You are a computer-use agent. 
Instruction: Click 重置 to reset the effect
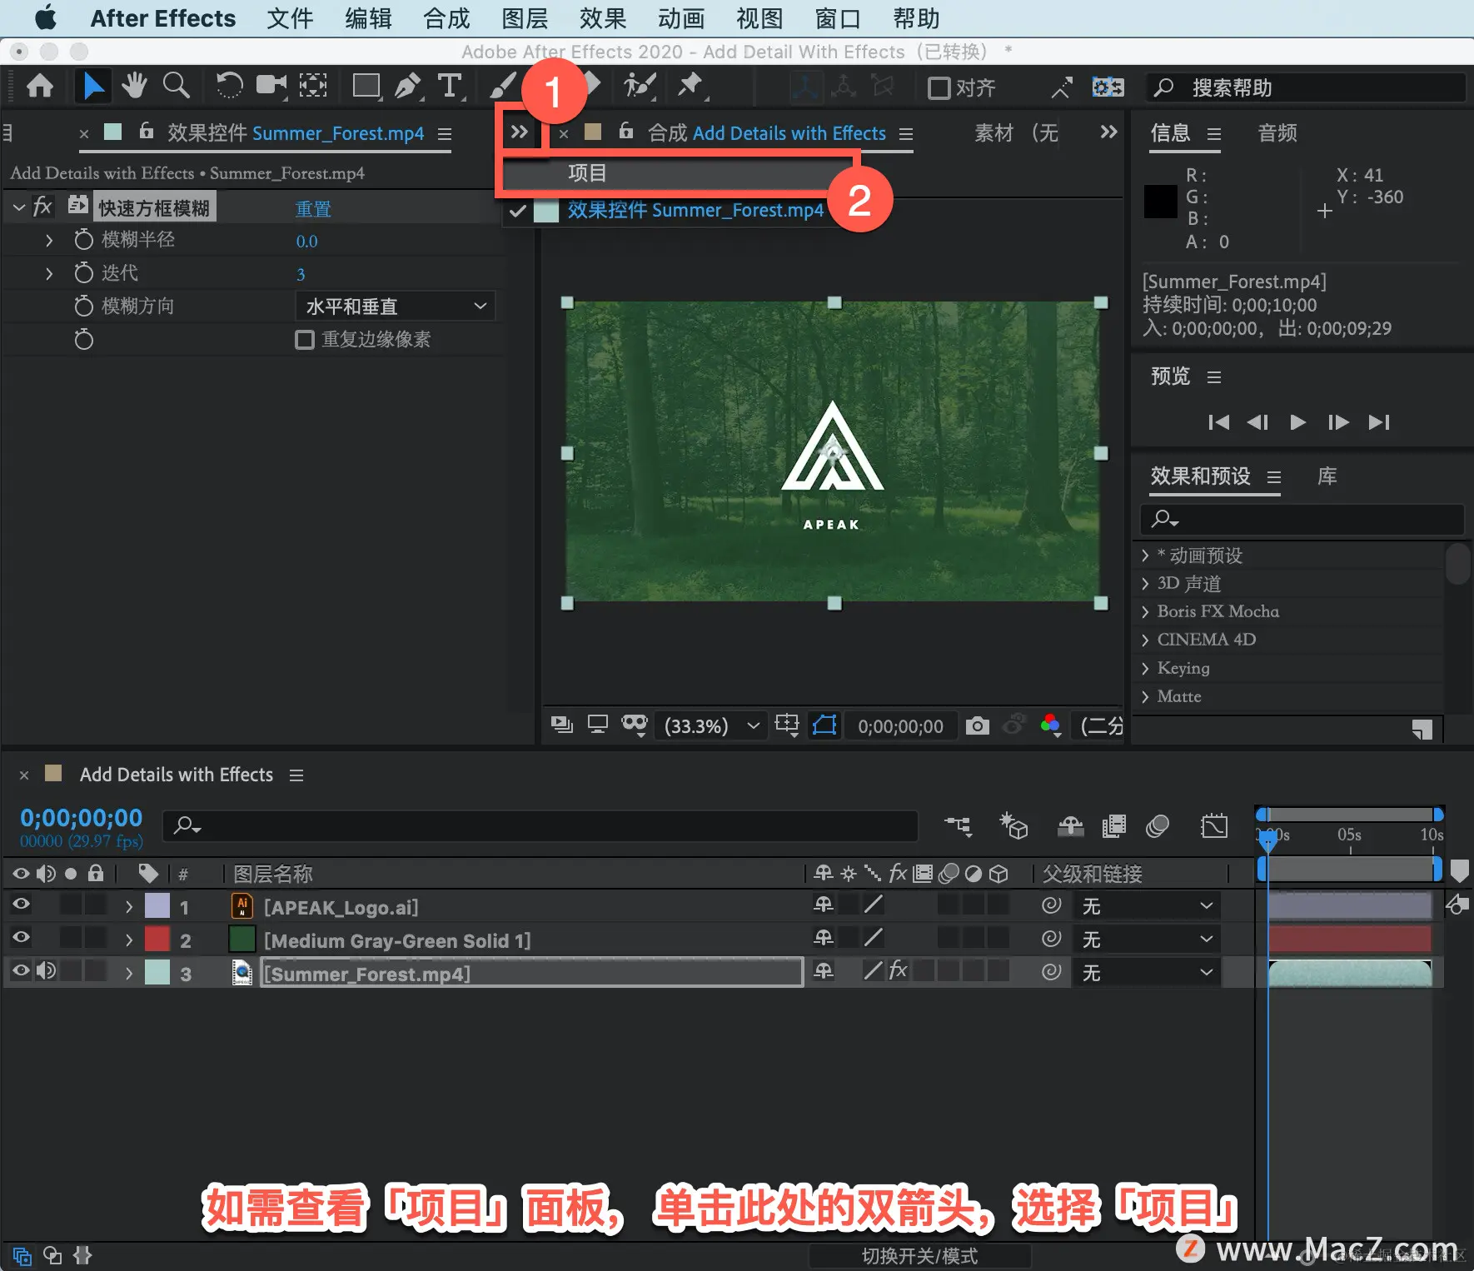click(313, 208)
